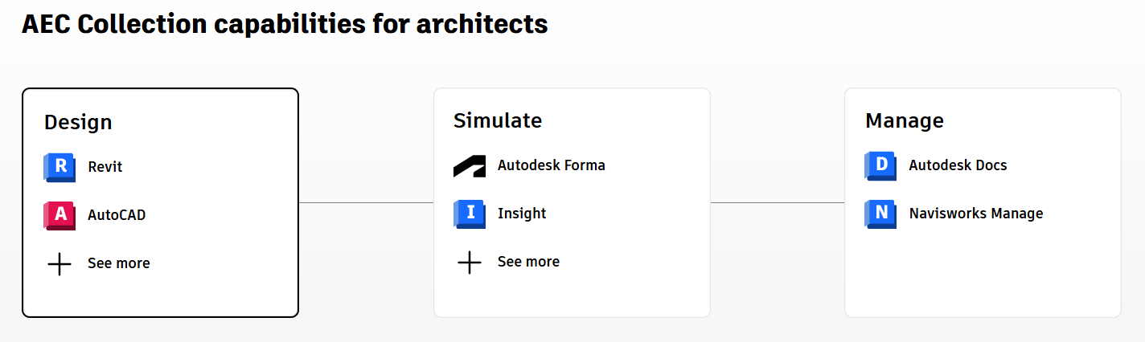Click the AEC Collection capabilities heading
Viewport: 1145px width, 342px height.
(285, 24)
